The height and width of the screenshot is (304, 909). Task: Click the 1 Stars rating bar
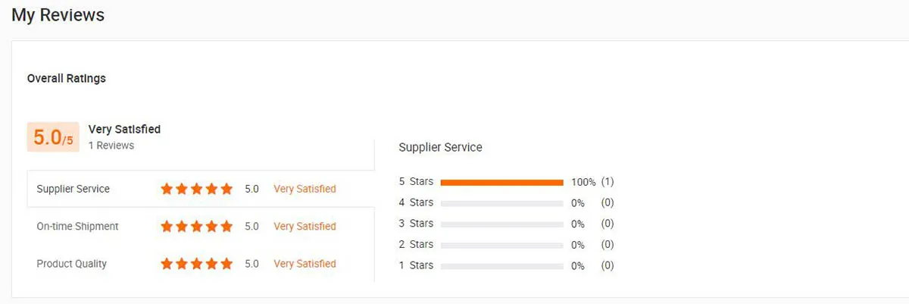tap(501, 266)
